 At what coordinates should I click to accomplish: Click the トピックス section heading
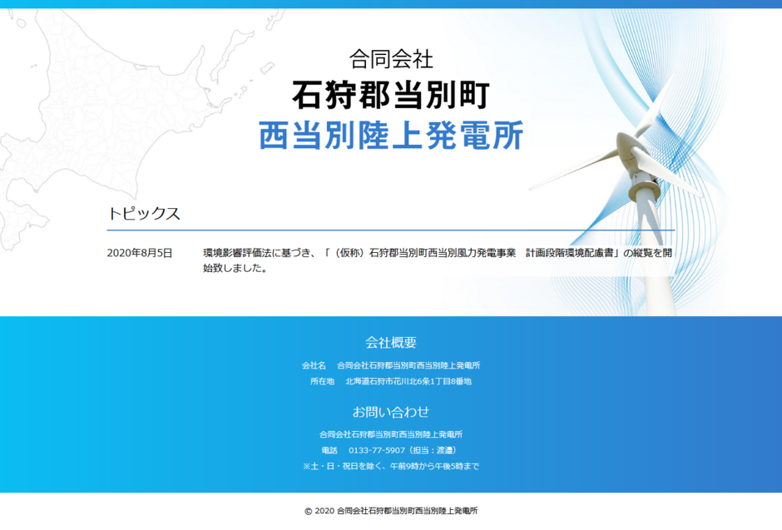144,213
